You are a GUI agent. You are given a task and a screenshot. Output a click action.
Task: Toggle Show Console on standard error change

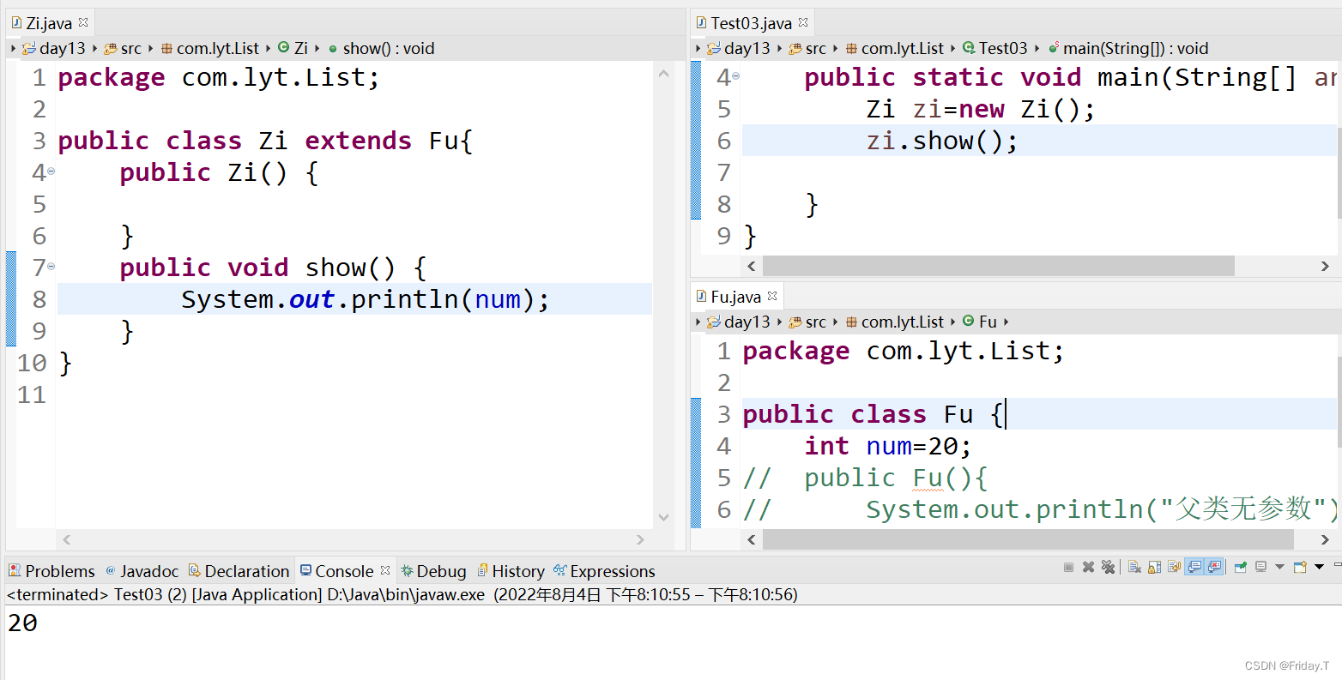click(x=1214, y=567)
